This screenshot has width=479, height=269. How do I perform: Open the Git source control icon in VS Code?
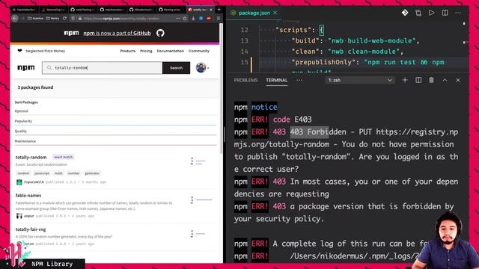pos(405,13)
